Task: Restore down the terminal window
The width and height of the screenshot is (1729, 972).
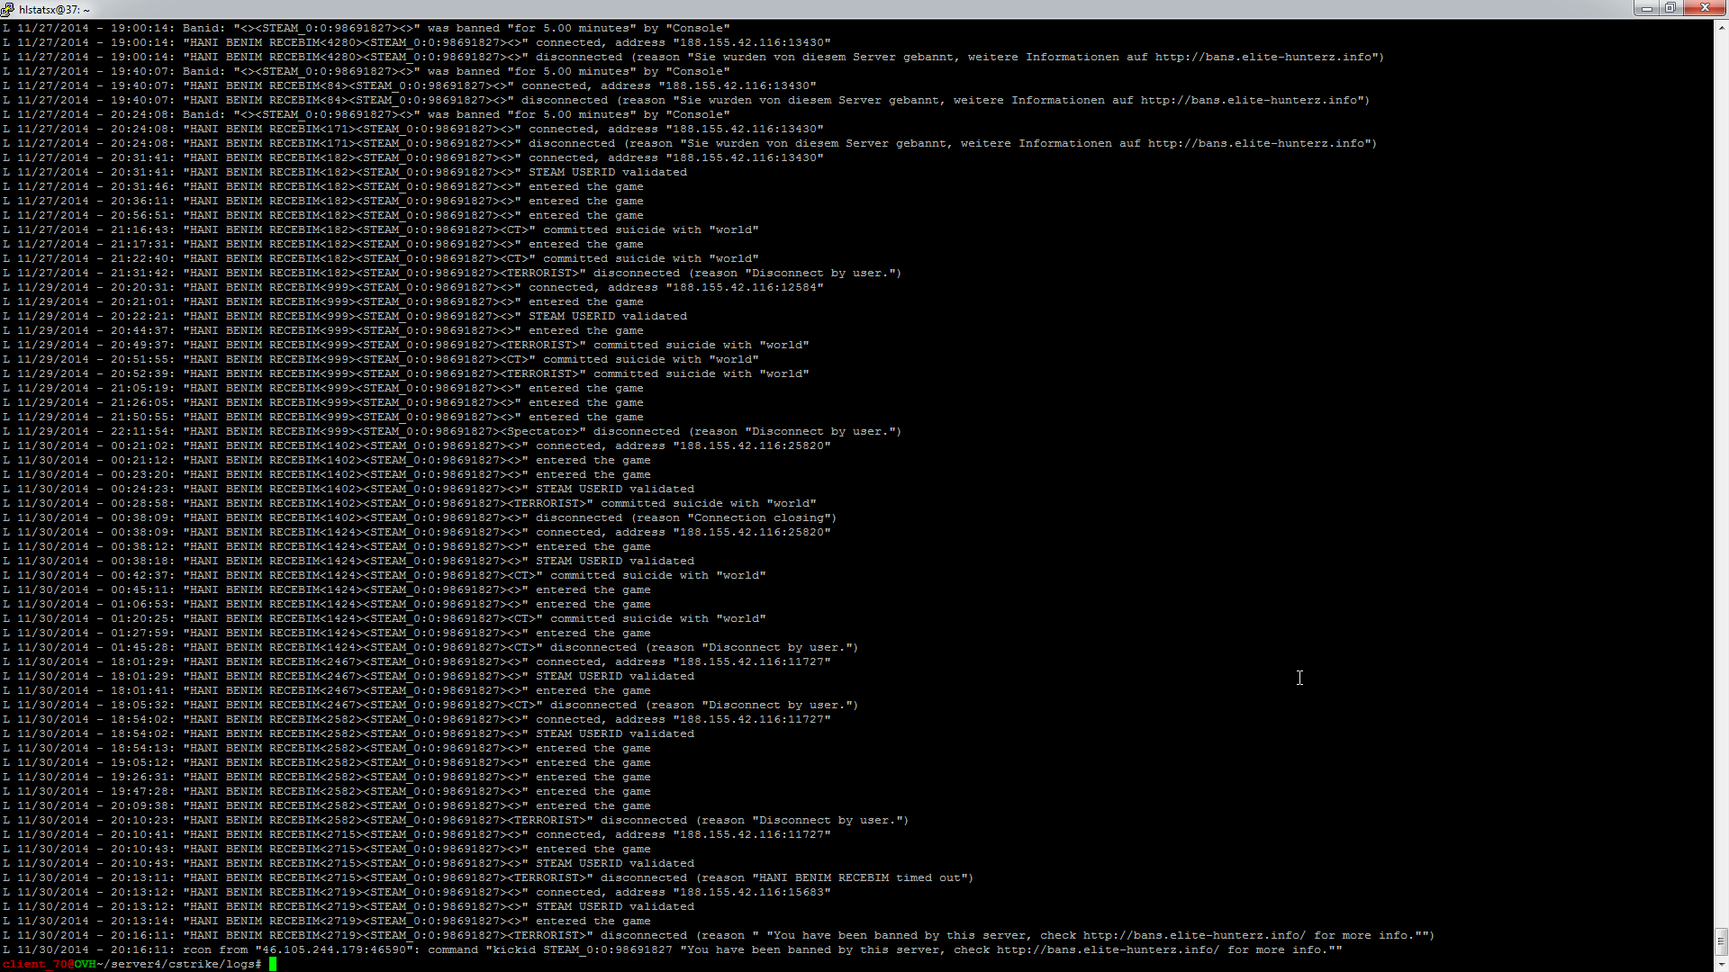Action: coord(1670,8)
